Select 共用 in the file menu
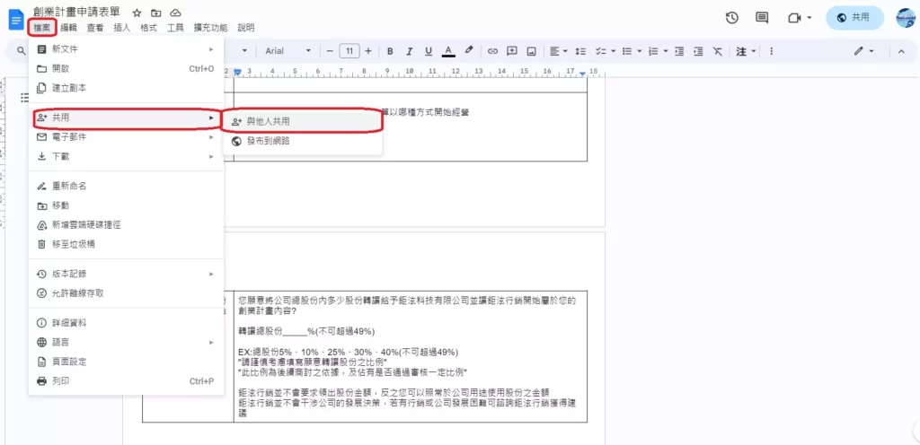This screenshot has height=445, width=920. [126, 118]
